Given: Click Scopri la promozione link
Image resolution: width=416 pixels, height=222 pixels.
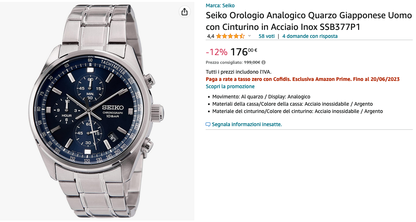Looking at the screenshot, I should 230,86.
